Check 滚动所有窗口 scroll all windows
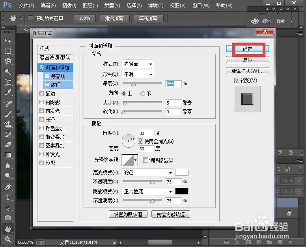 (x=30, y=18)
